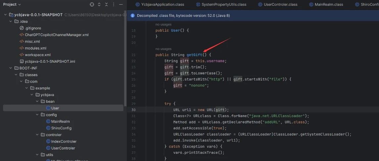Click the getGift method name
379x161 pixels.
[x=194, y=55]
